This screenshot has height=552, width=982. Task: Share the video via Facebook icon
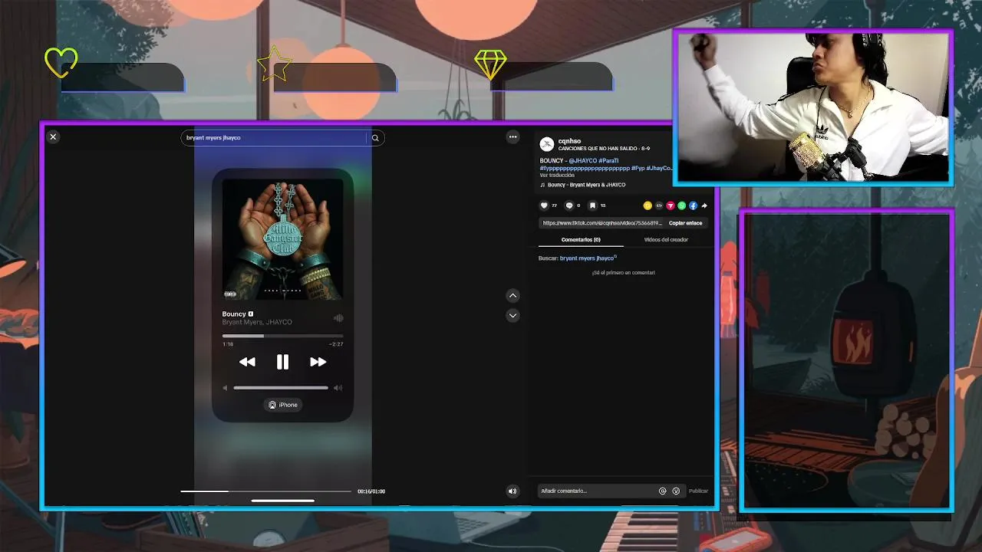pyautogui.click(x=693, y=205)
